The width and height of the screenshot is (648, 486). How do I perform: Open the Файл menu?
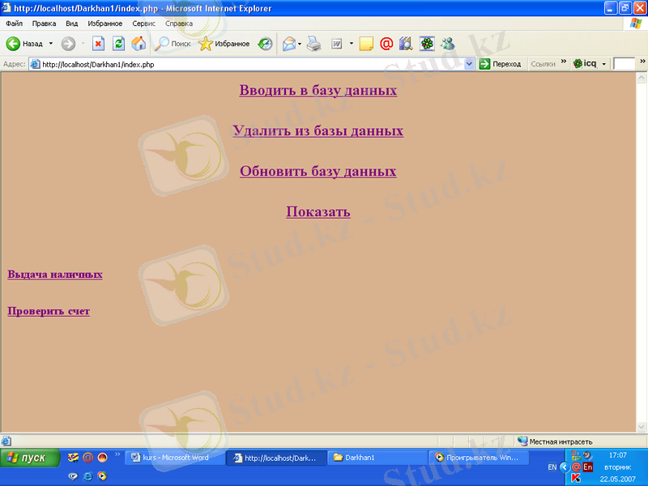click(15, 23)
